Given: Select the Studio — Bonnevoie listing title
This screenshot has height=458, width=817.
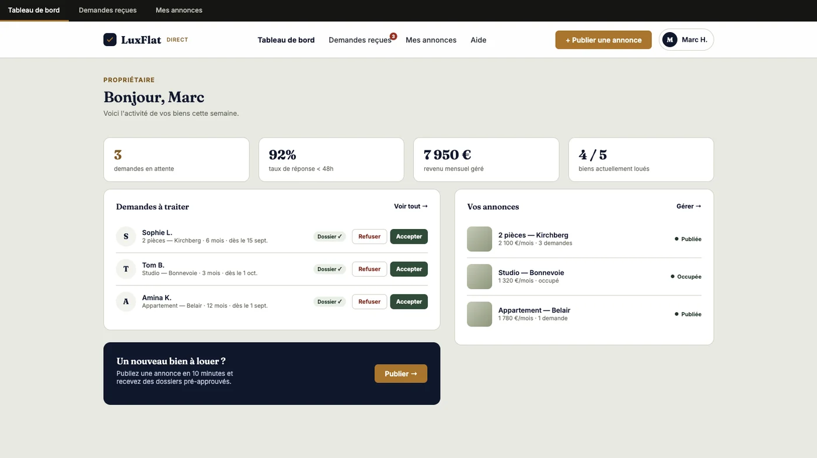Looking at the screenshot, I should point(531,273).
